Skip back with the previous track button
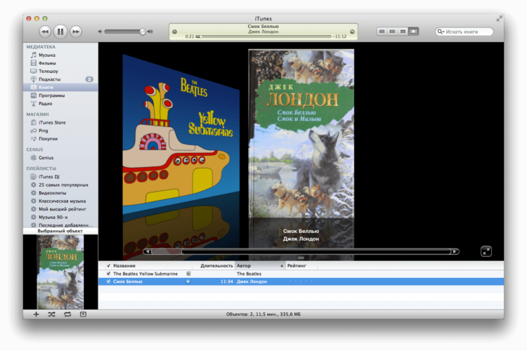 [x=45, y=32]
